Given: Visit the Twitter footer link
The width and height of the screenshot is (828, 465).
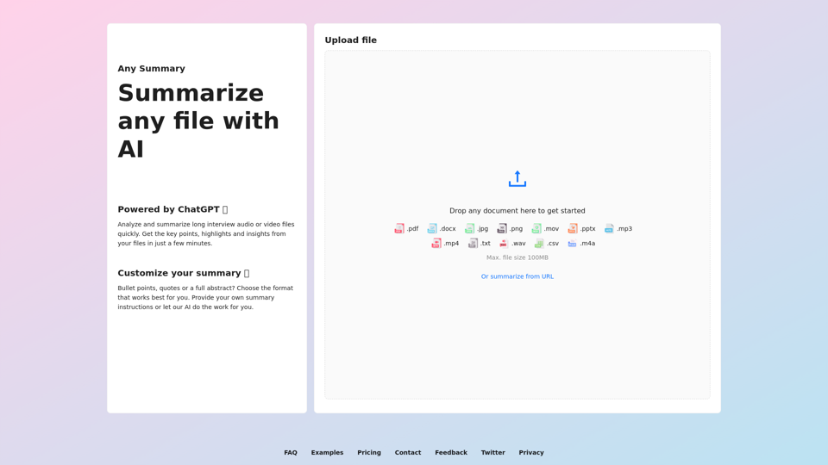Looking at the screenshot, I should (492, 452).
